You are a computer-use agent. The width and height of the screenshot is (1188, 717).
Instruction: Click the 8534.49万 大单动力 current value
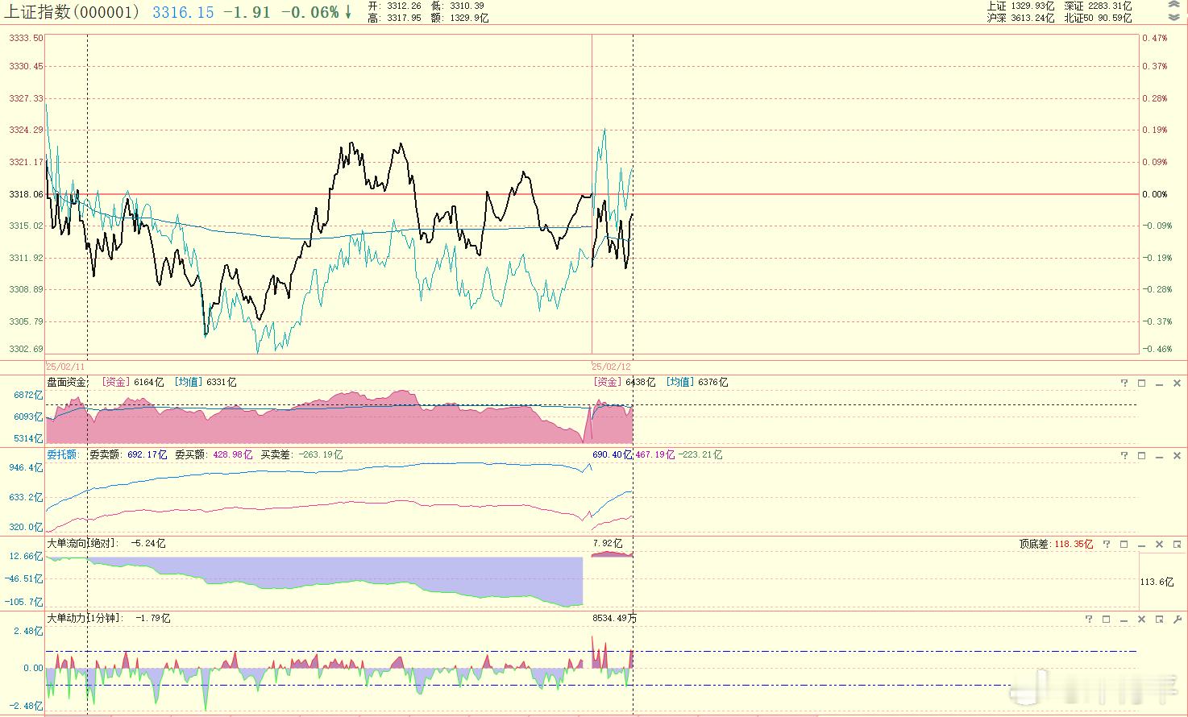point(615,618)
